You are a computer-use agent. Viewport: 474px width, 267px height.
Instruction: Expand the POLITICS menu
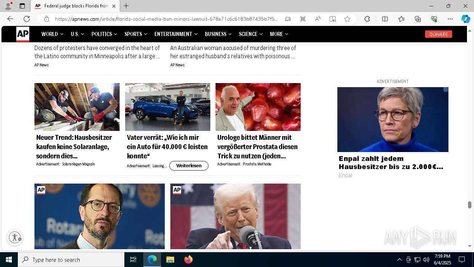(104, 34)
